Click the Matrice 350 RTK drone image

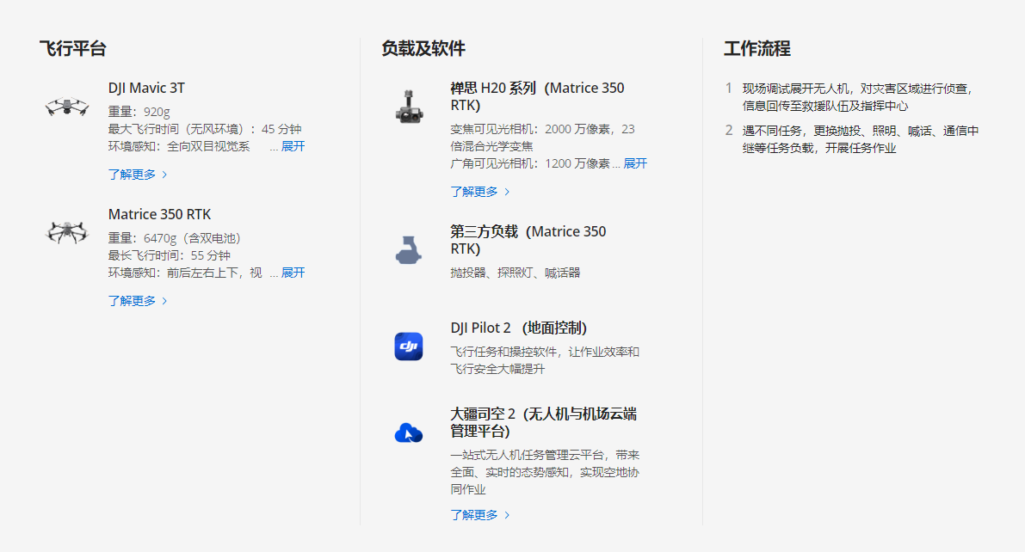point(66,232)
